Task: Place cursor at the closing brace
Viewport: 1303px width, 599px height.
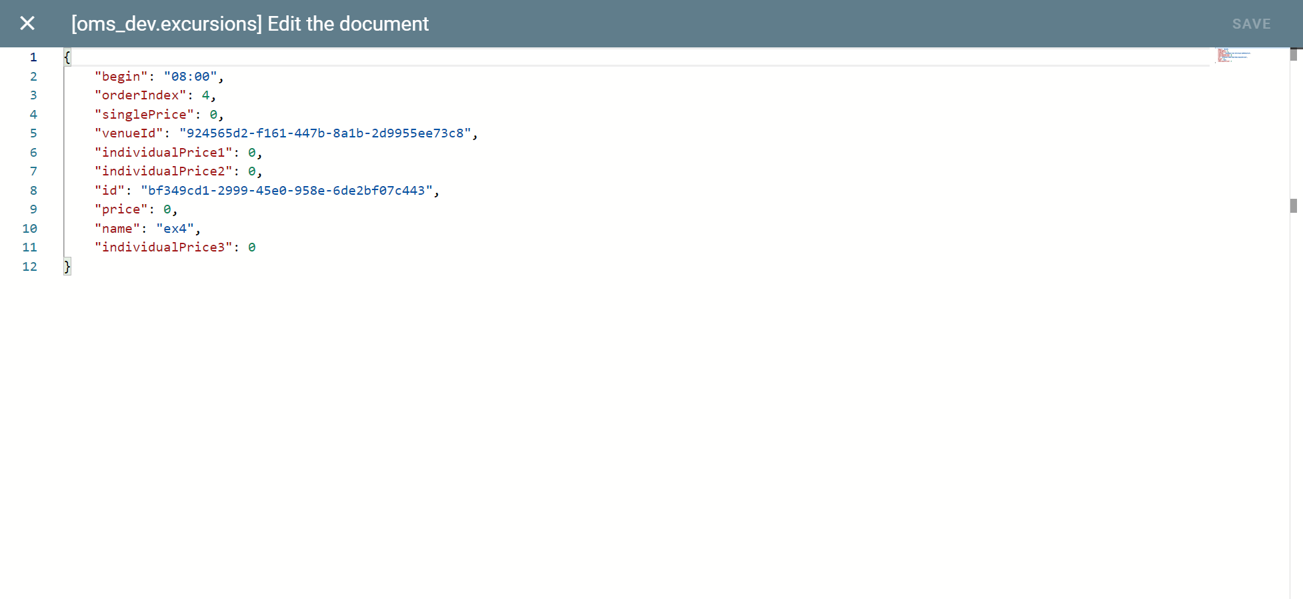Action: point(67,267)
